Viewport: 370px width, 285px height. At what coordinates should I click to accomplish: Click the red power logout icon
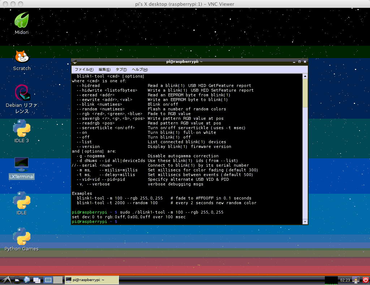365,280
